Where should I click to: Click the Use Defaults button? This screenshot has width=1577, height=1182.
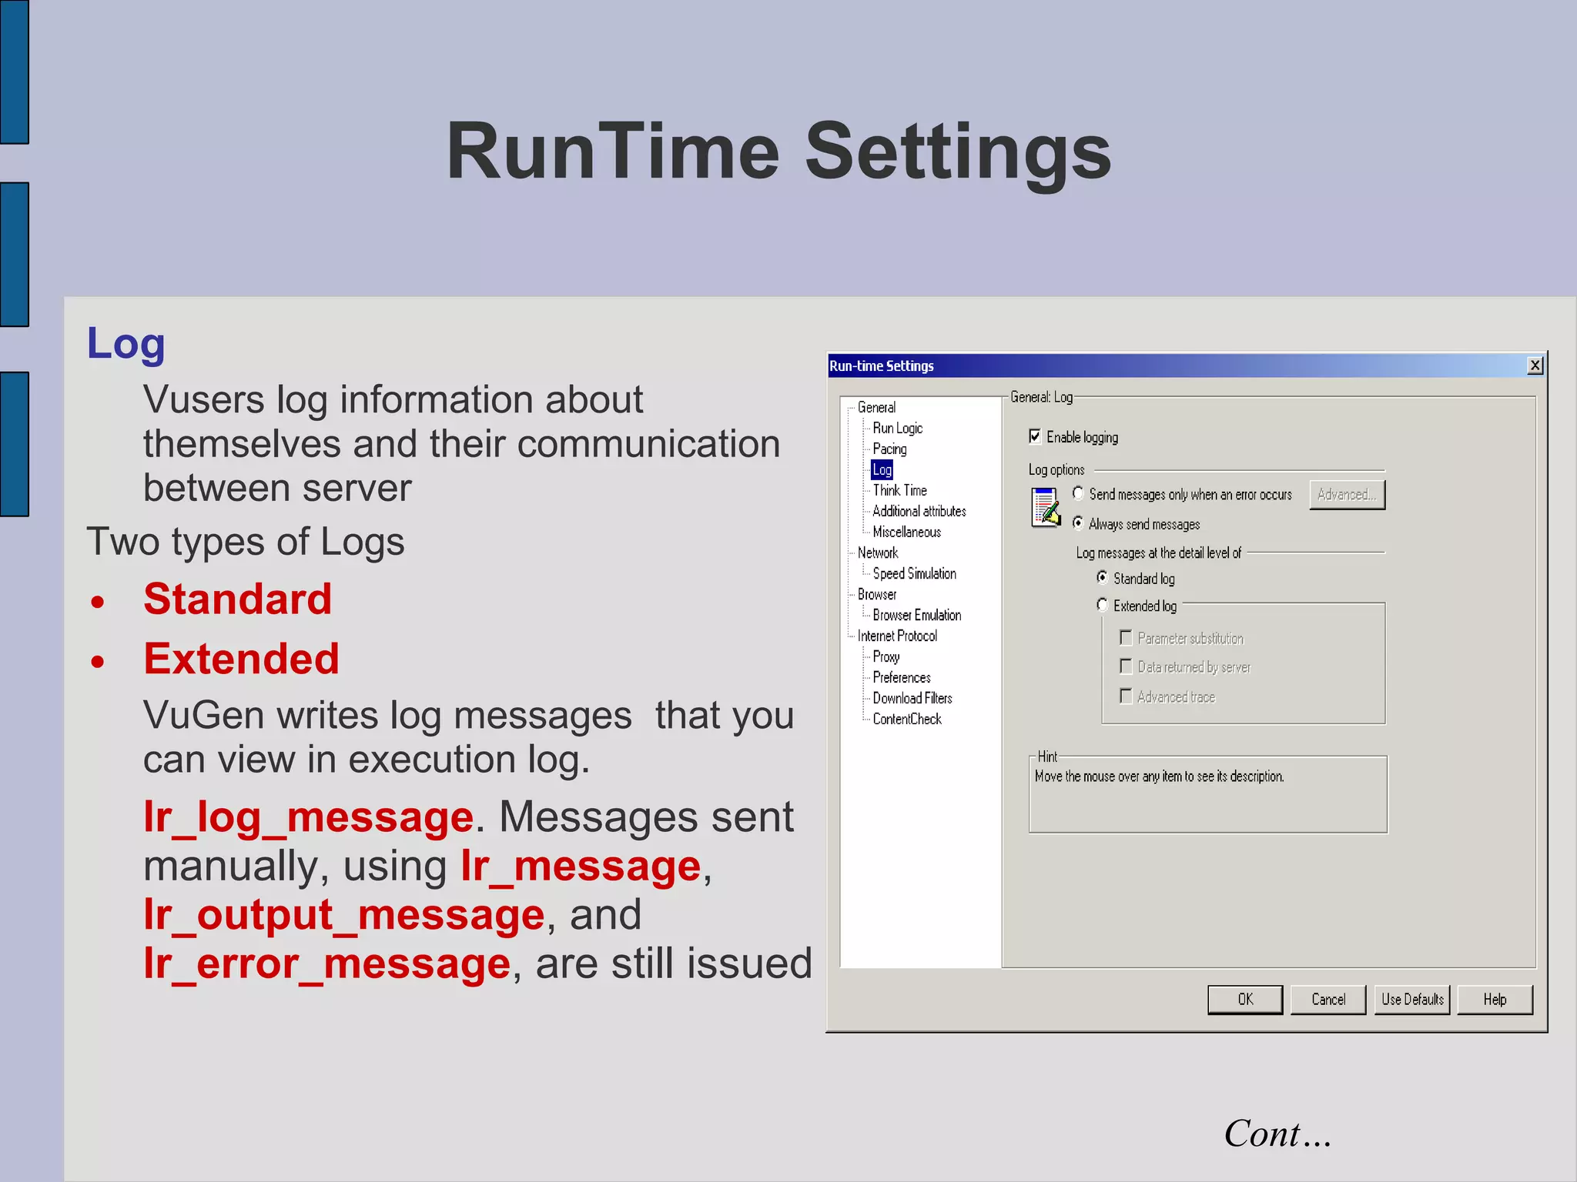pos(1412,1000)
